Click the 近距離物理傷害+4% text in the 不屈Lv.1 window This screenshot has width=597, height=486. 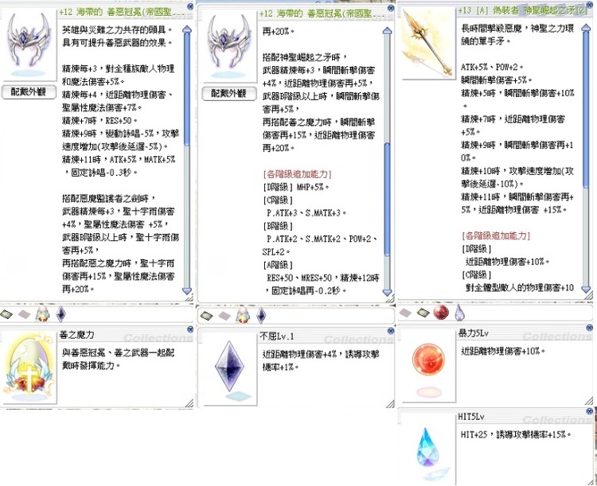299,354
